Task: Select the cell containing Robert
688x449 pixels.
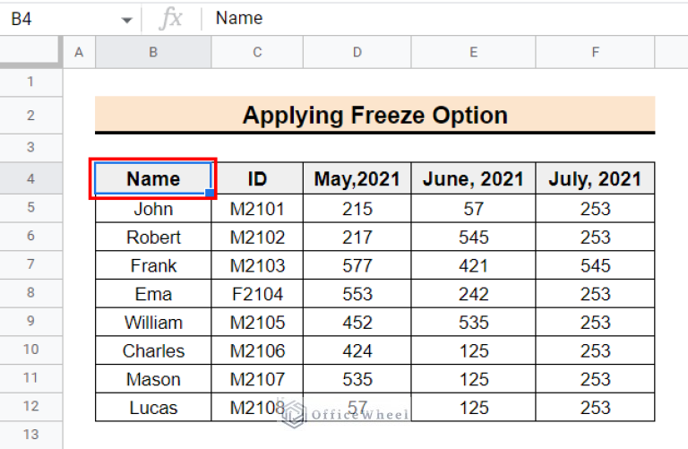Action: click(x=153, y=237)
